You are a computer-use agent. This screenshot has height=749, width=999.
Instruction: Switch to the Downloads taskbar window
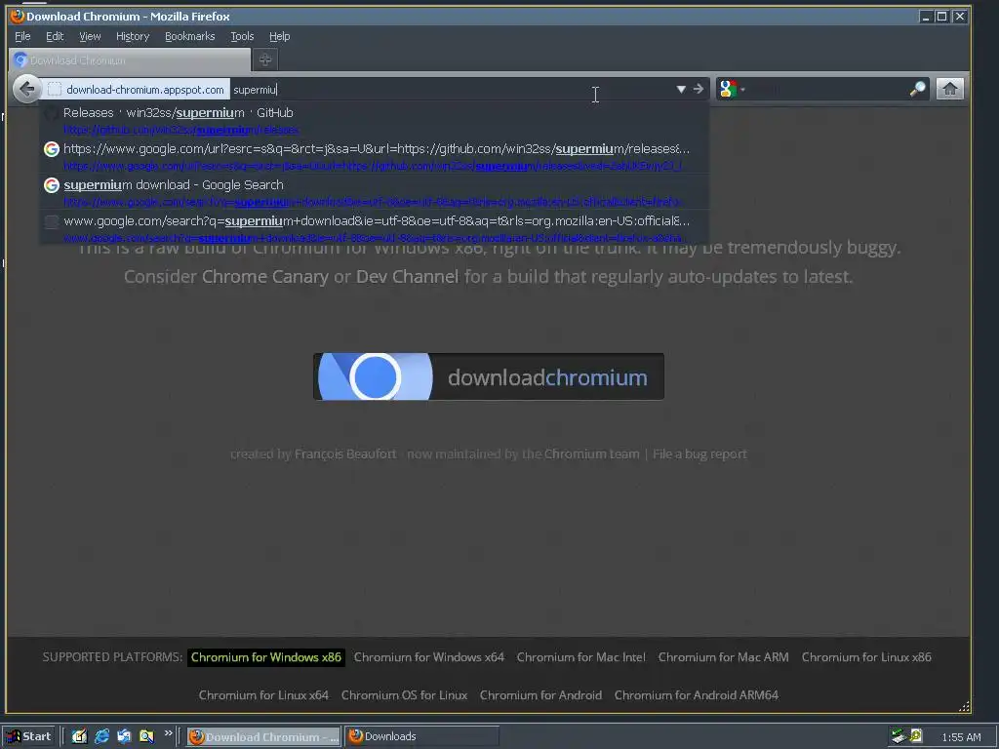point(421,737)
